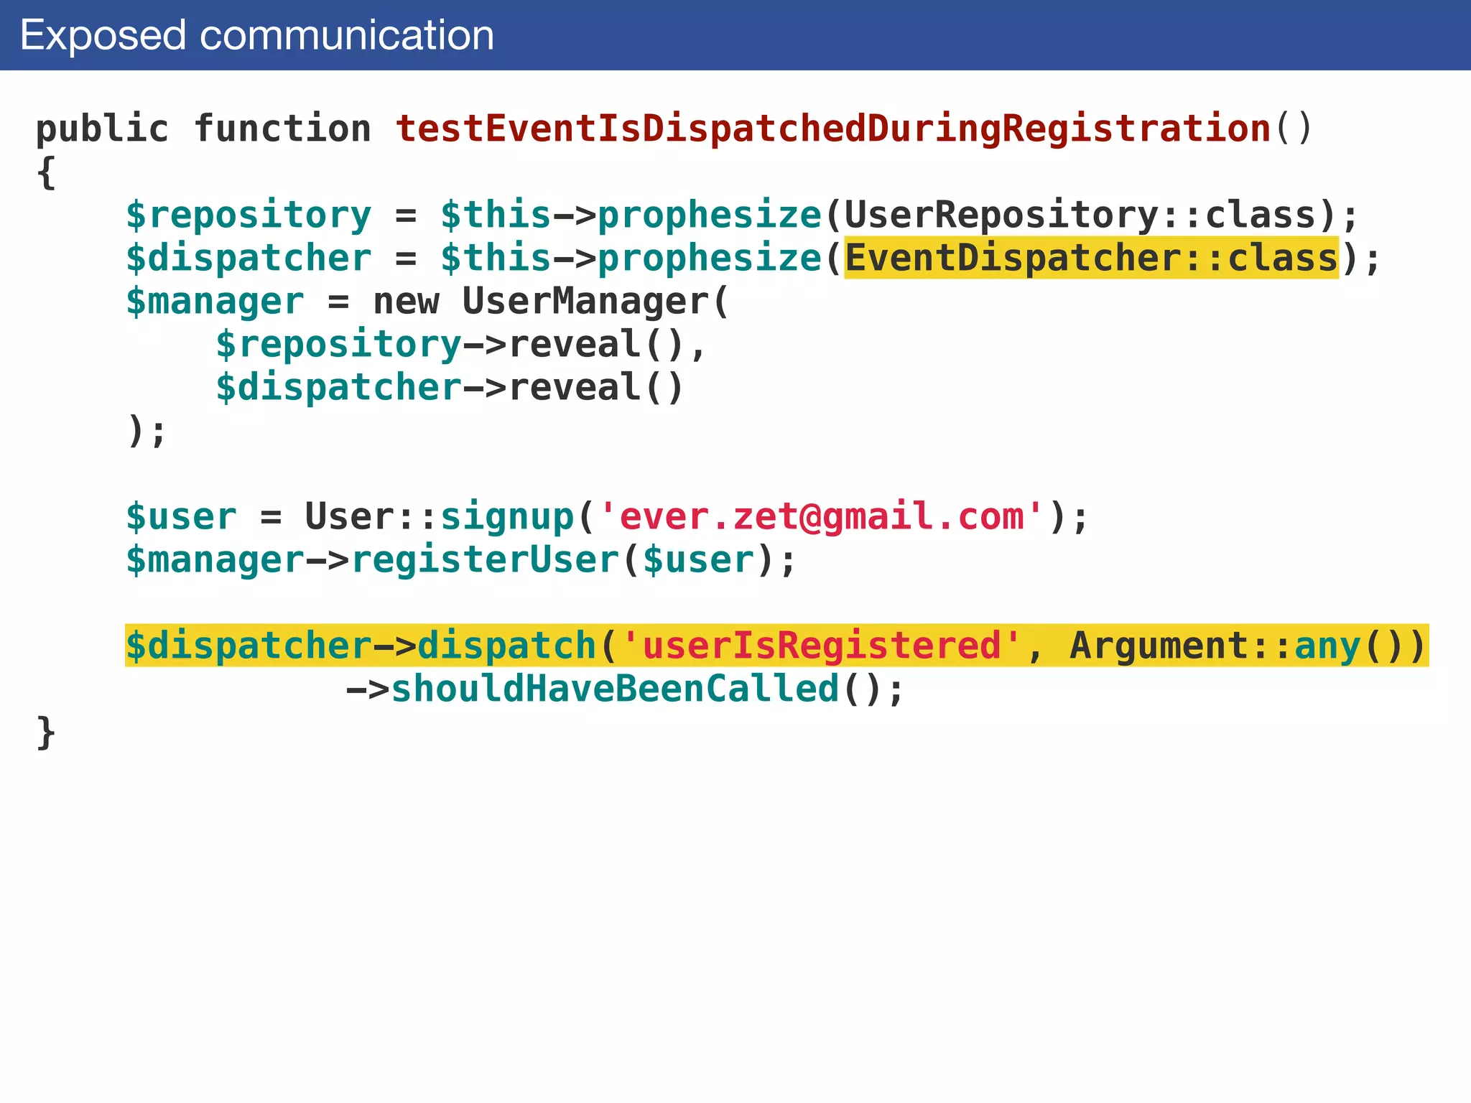
Task: Click 'UserRepository::class' in the prophesize call
Action: [1080, 215]
